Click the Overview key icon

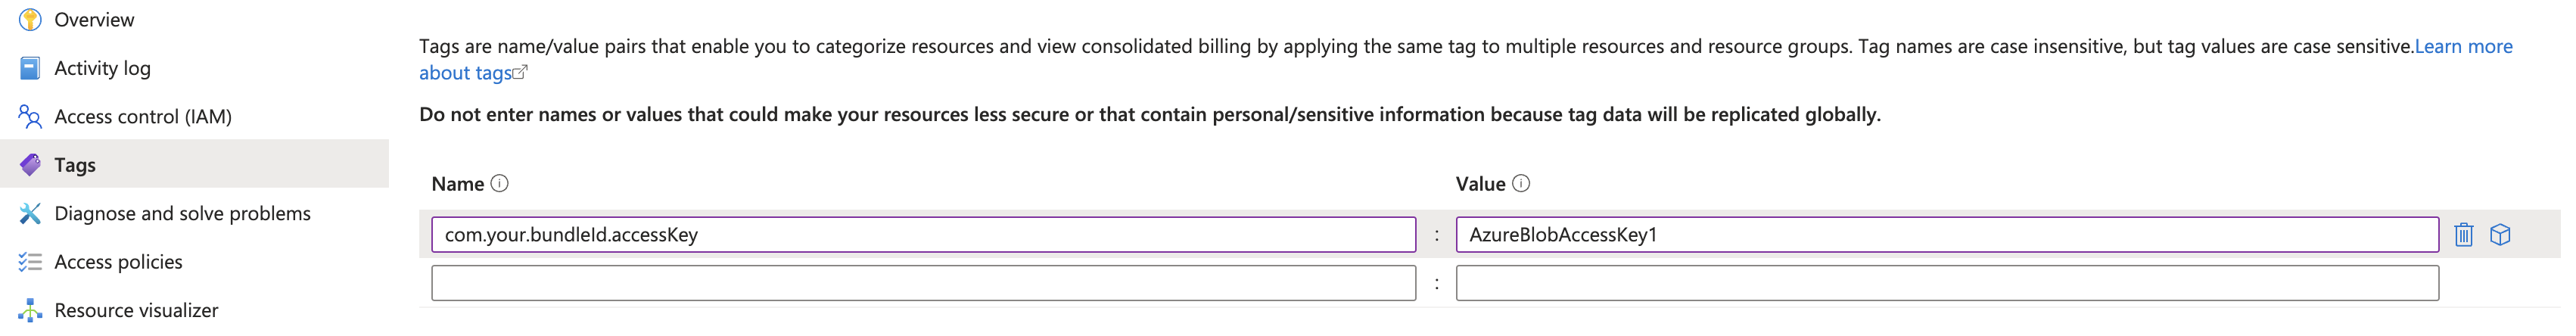tap(30, 19)
